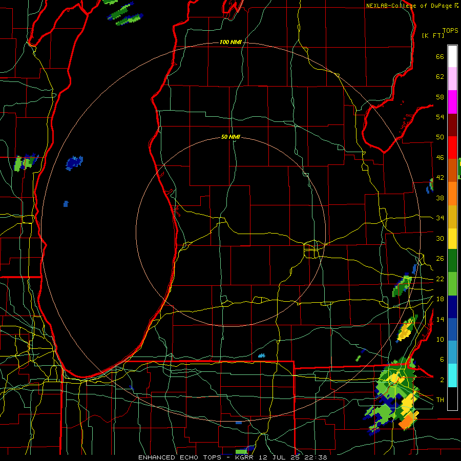Image resolution: width=461 pixels, height=461 pixels.
Task: Click the dark red 54 K FT swatch
Action: coord(452,125)
